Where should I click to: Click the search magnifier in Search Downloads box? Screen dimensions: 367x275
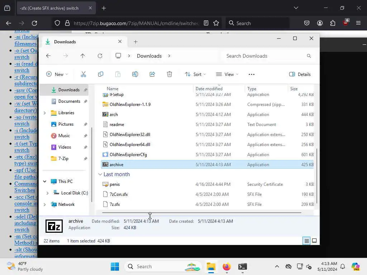coord(309,56)
